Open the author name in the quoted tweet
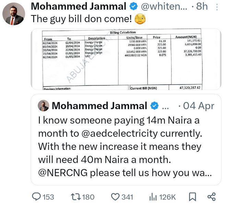This screenshot has height=205, width=225. [99, 106]
